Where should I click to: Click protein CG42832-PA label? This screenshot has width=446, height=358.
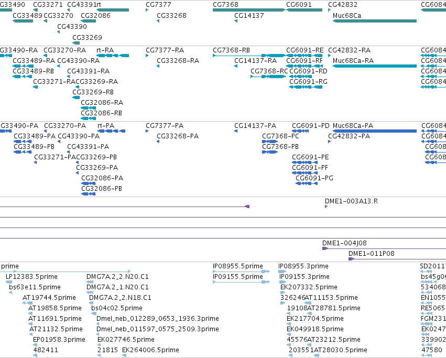pos(349,136)
